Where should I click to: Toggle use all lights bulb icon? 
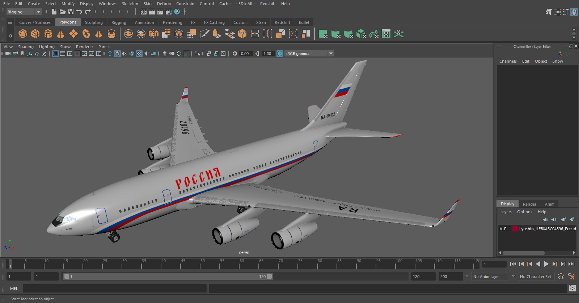point(146,54)
